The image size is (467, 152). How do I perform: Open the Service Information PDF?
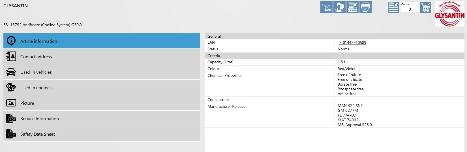[102, 118]
